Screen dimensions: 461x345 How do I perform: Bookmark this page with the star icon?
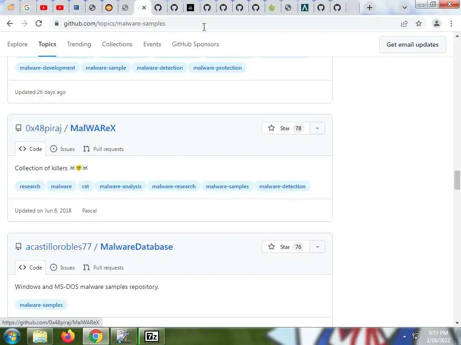pyautogui.click(x=419, y=23)
